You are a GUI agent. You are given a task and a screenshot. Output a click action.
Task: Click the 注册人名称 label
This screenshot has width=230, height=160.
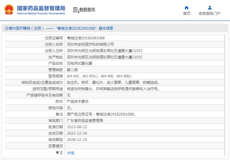tap(54, 44)
